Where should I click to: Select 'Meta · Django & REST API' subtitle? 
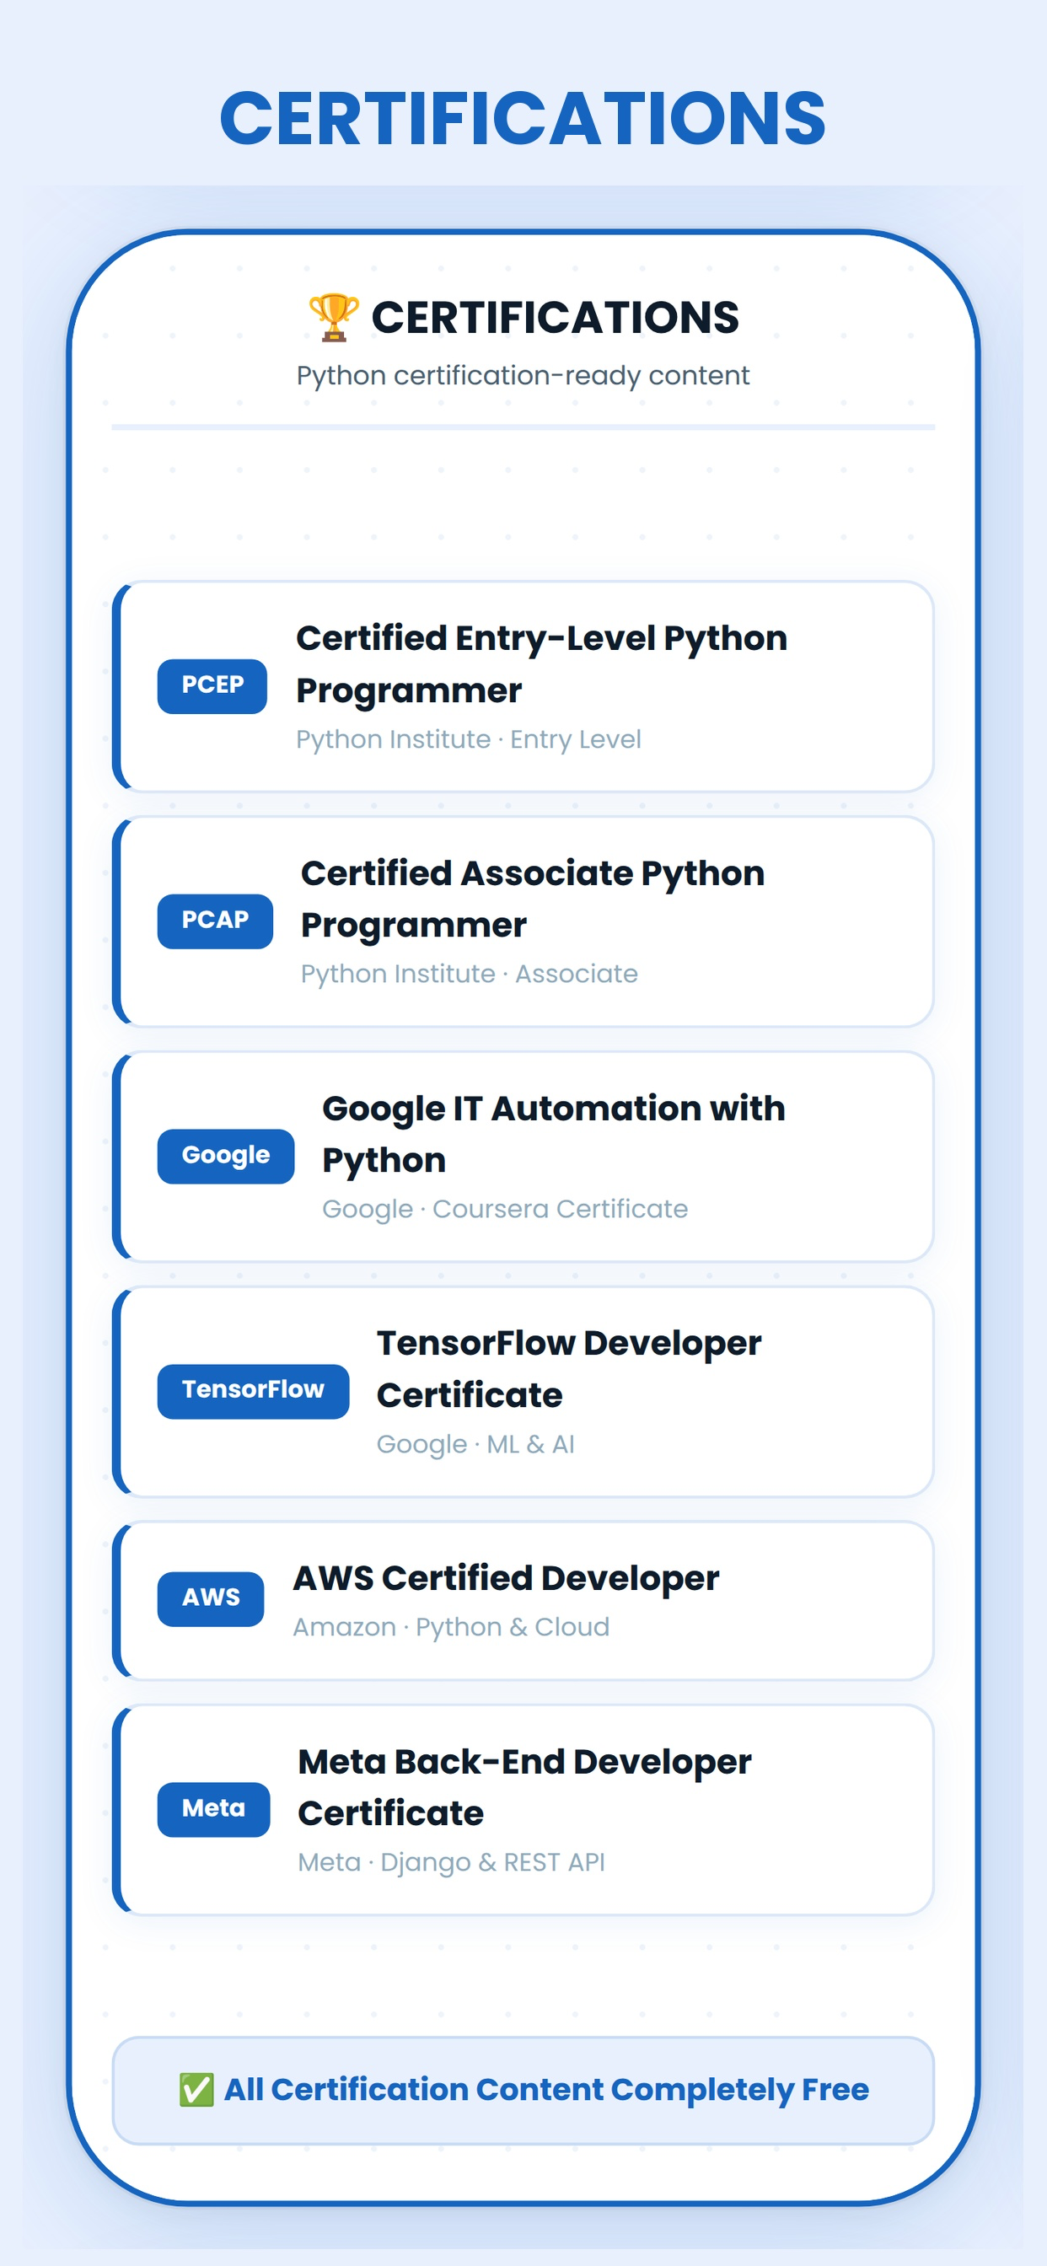click(x=450, y=1861)
